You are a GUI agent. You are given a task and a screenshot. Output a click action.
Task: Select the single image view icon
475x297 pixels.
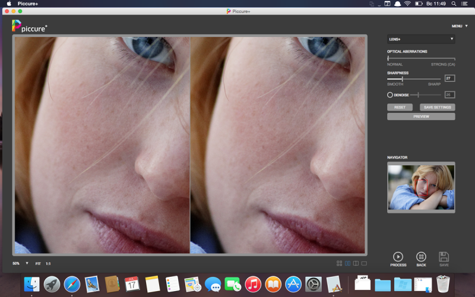[x=364, y=263]
